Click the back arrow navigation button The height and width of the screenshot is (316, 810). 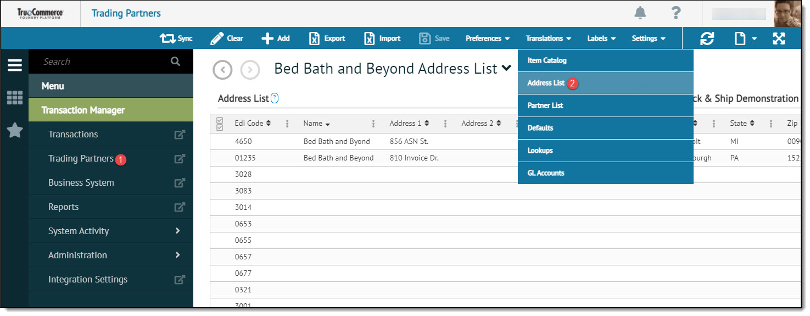(222, 70)
